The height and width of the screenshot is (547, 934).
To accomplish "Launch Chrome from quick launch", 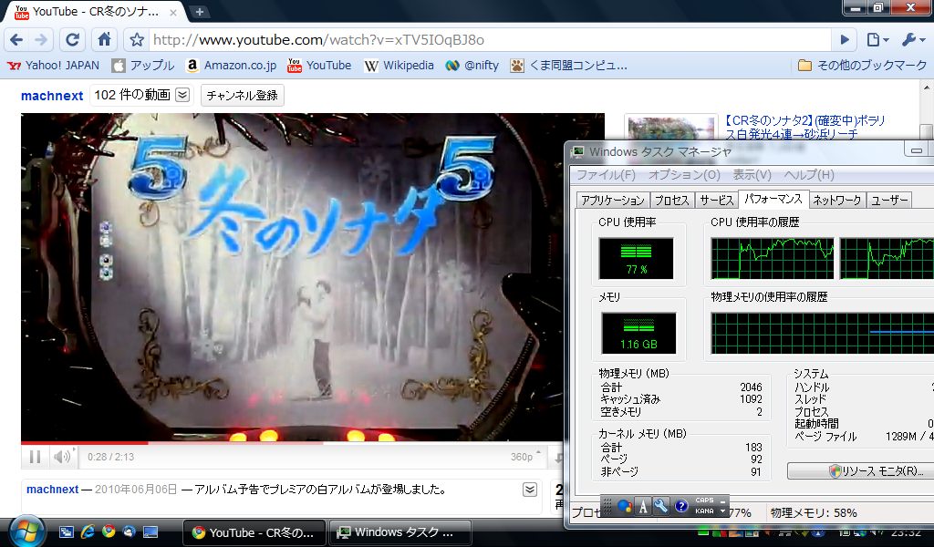I will (x=109, y=532).
